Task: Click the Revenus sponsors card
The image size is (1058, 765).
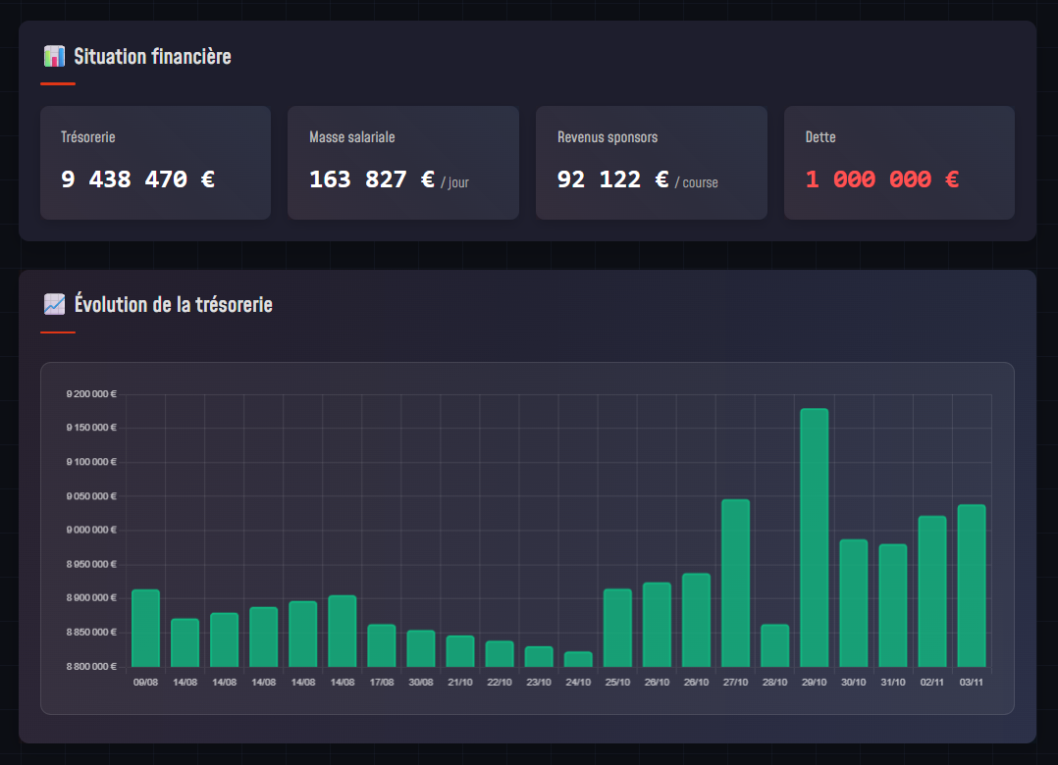Action: pos(651,163)
